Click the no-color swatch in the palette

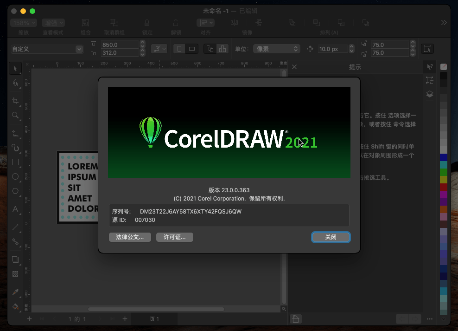[443, 67]
